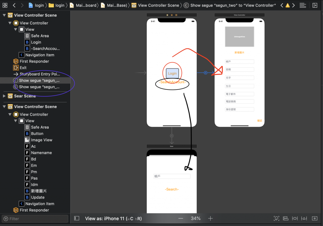Select Storyboard Entry Point row

37,74
